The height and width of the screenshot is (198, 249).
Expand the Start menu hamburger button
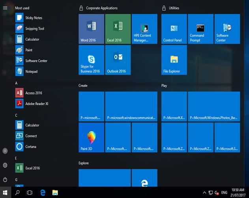5,8
